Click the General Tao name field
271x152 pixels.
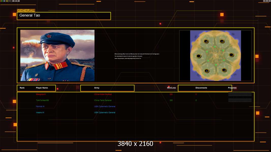(64, 16)
